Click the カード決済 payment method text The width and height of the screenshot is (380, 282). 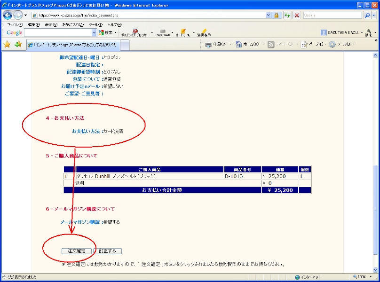click(113, 131)
